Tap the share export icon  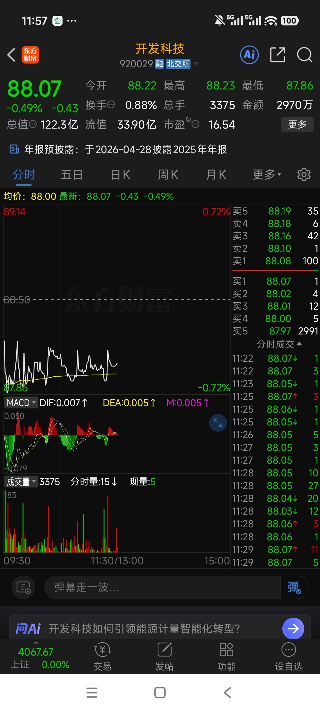tap(278, 55)
